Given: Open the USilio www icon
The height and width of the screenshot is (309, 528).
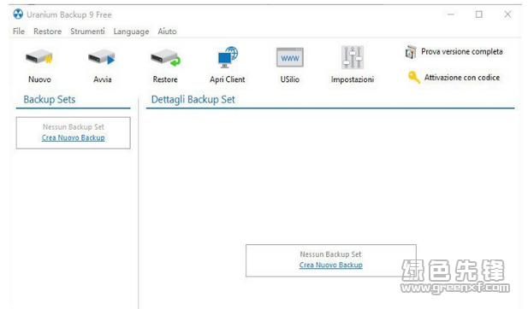Looking at the screenshot, I should (290, 57).
